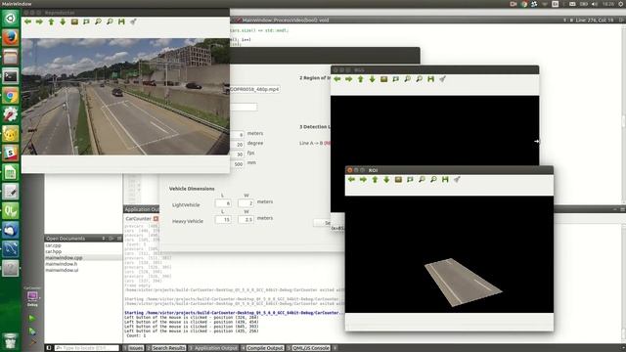
Task: Open Terminal from the Ubuntu launcher
Action: 11,76
